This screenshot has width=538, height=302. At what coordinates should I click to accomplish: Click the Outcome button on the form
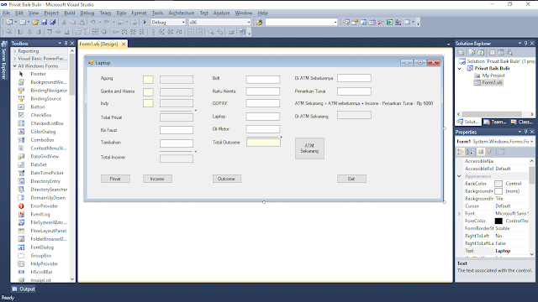pos(227,179)
